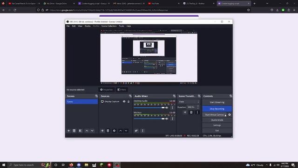This screenshot has width=298, height=168.
Task: Open the Windows Start menu
Action: [4, 165]
